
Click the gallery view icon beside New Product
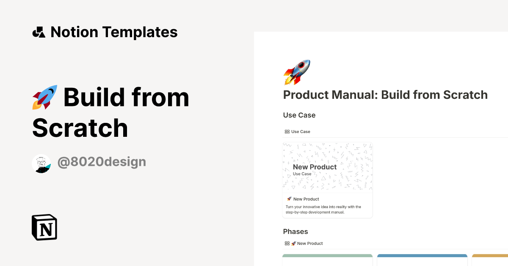pyautogui.click(x=286, y=243)
